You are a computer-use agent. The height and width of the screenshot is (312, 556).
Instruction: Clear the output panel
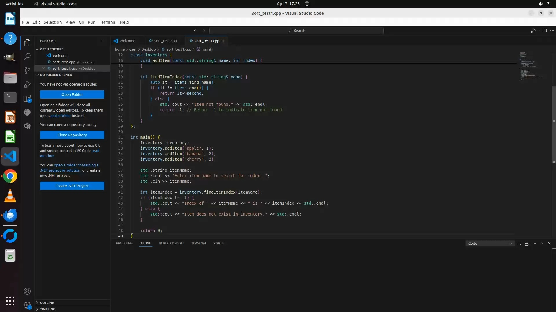519,244
